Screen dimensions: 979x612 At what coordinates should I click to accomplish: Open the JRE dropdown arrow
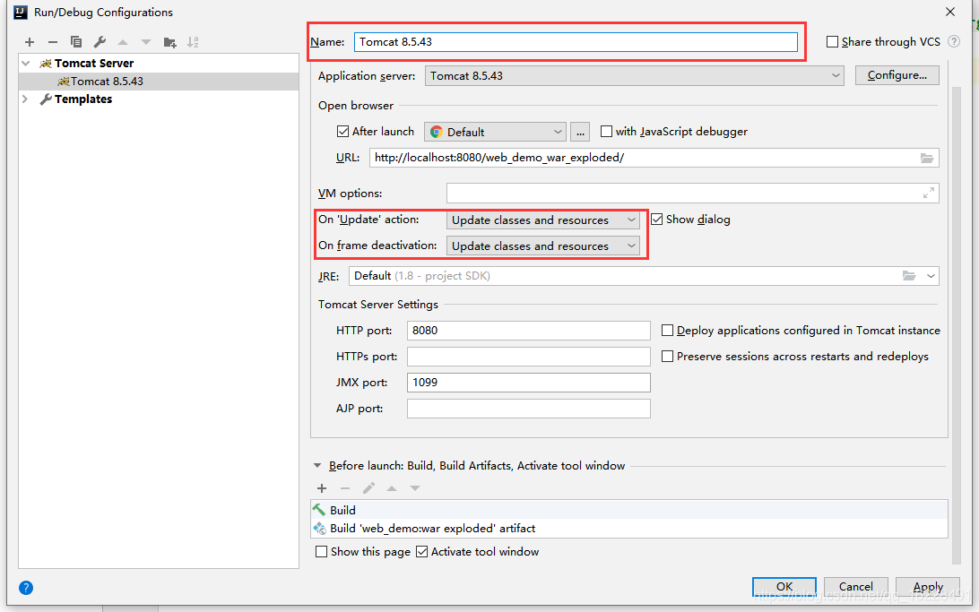pyautogui.click(x=931, y=276)
